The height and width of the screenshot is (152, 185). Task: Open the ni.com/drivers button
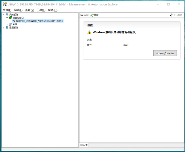coord(165,53)
